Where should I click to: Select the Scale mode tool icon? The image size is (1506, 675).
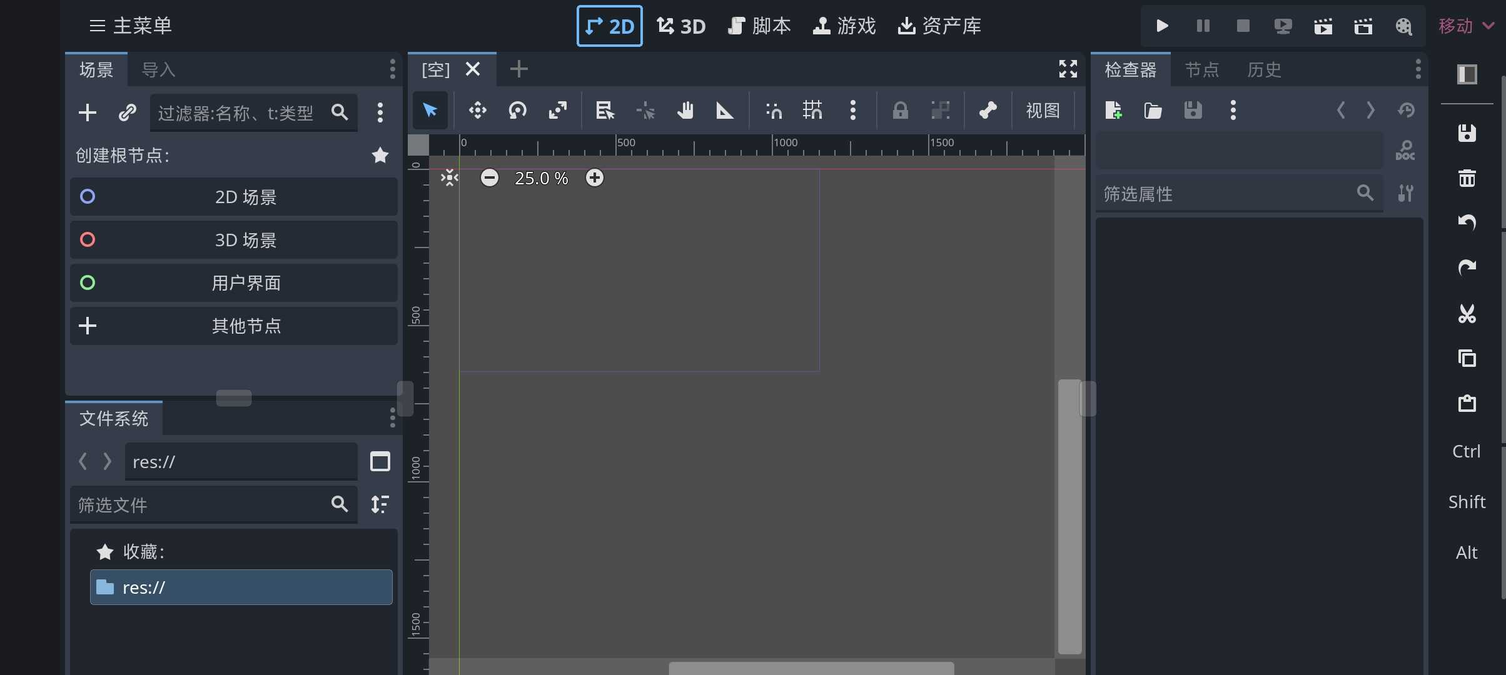click(557, 111)
